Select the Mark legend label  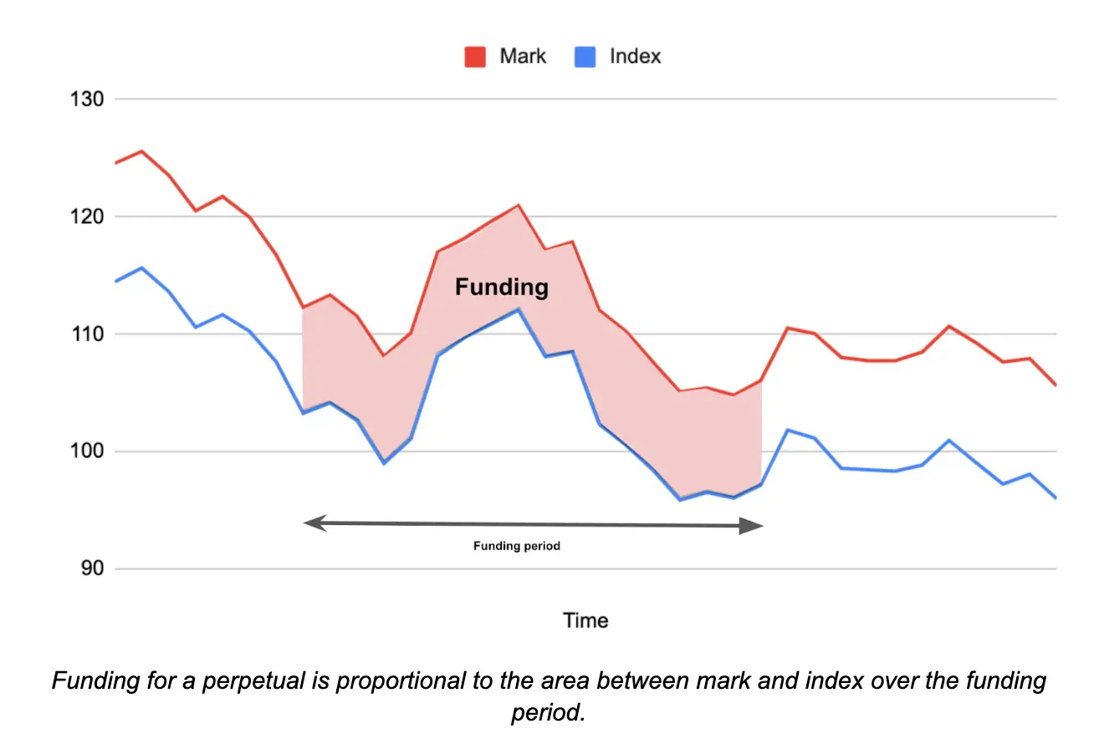pyautogui.click(x=523, y=57)
